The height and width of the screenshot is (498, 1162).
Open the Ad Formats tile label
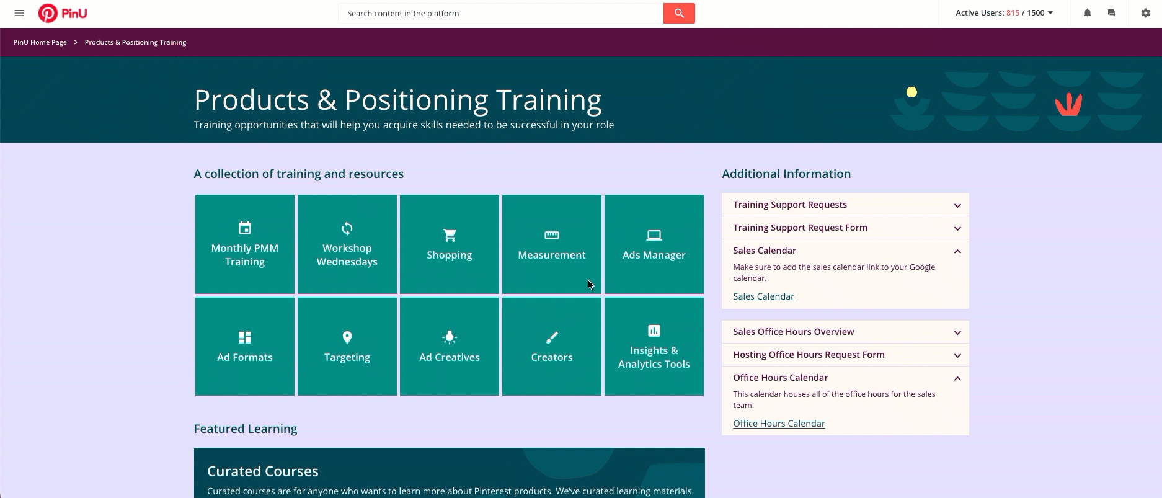coord(245,357)
